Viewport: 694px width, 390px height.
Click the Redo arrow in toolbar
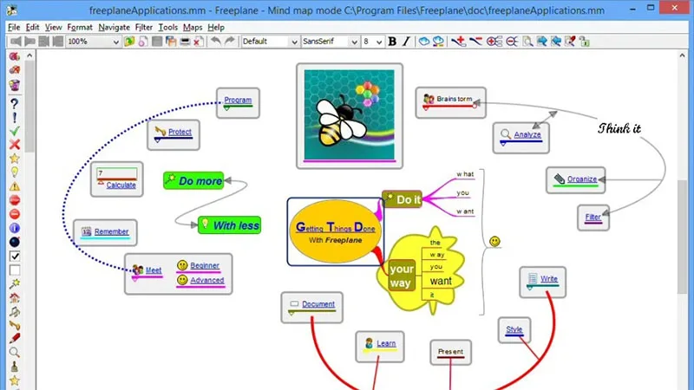tap(230, 41)
